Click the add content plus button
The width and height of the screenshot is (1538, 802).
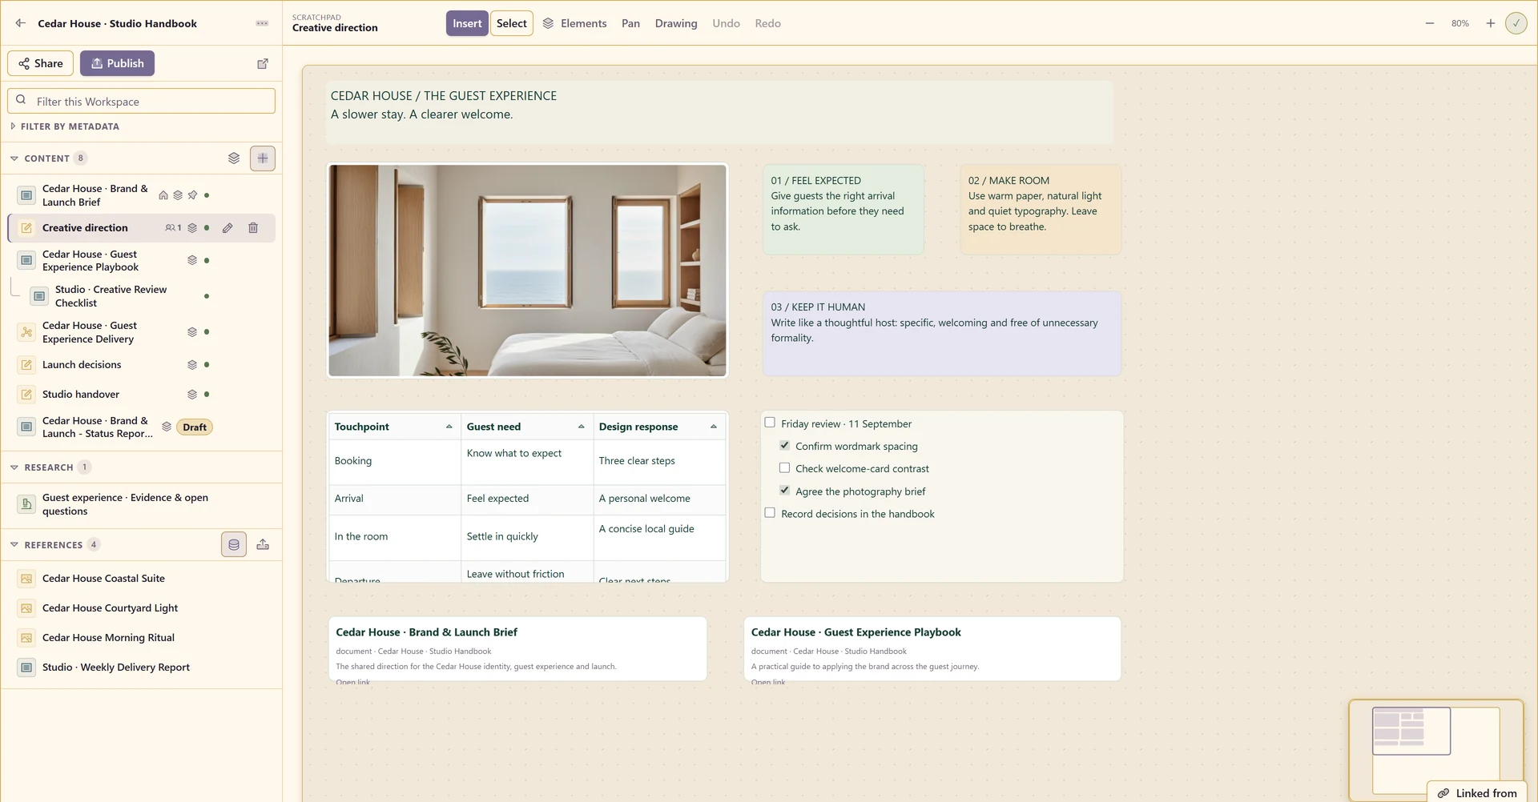(x=263, y=158)
